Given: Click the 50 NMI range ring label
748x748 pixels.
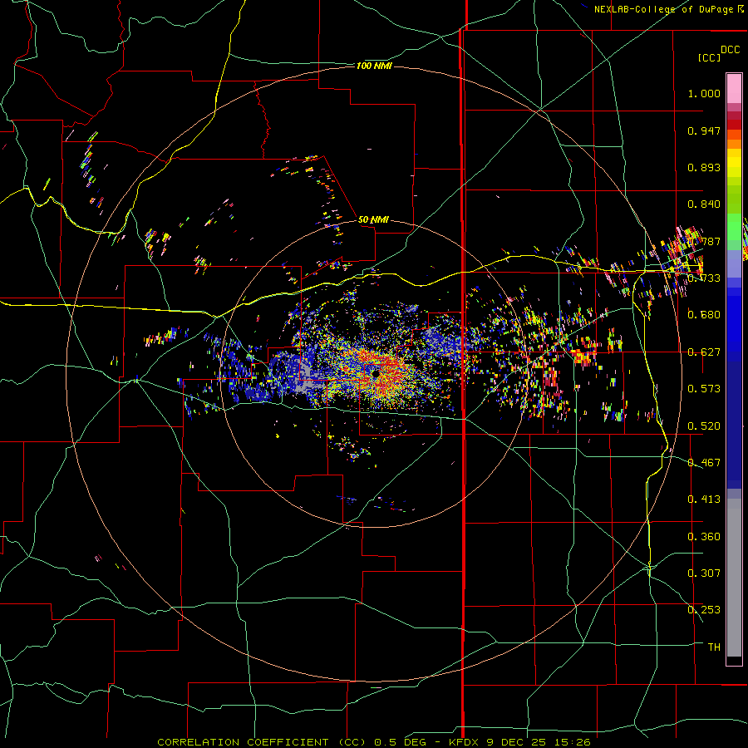Looking at the screenshot, I should coord(373,219).
